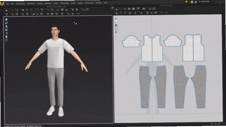Open the Script menu
The width and height of the screenshot is (226, 127).
coord(73,3)
